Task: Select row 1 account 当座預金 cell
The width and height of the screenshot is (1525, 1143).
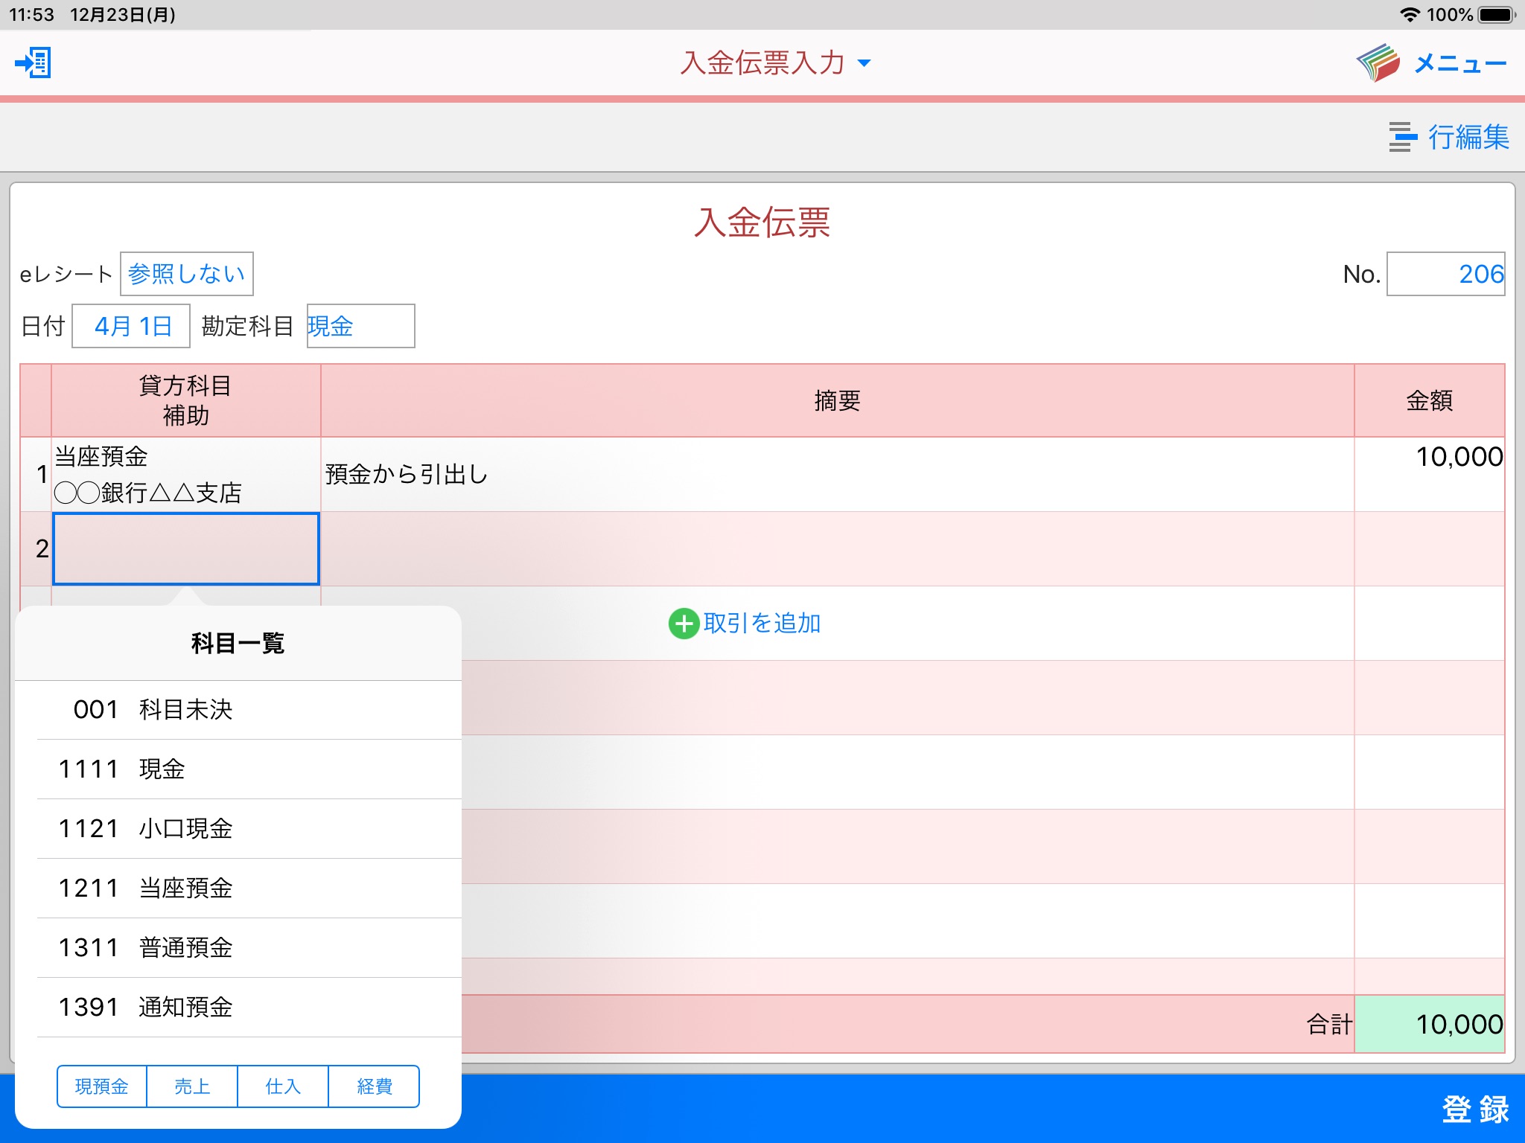Action: click(x=186, y=474)
